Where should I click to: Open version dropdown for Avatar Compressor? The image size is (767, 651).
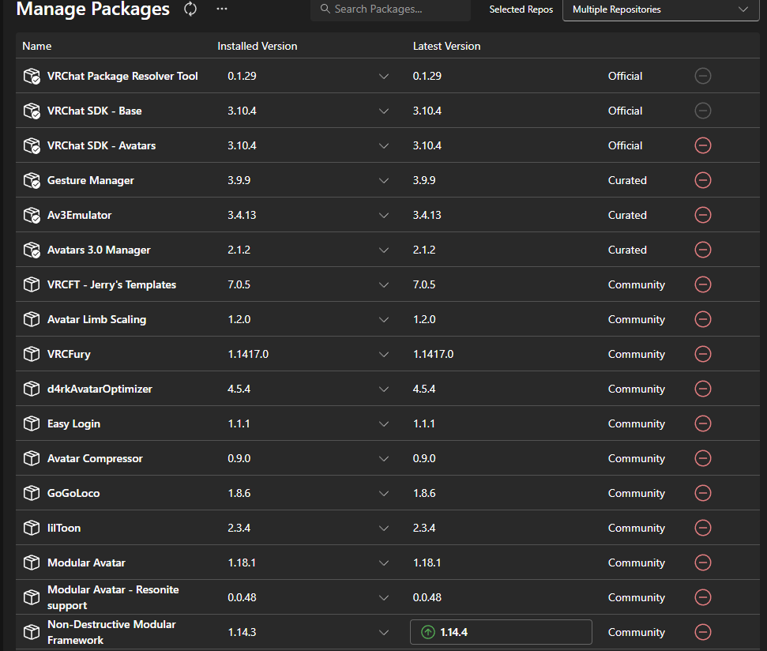[x=384, y=458]
